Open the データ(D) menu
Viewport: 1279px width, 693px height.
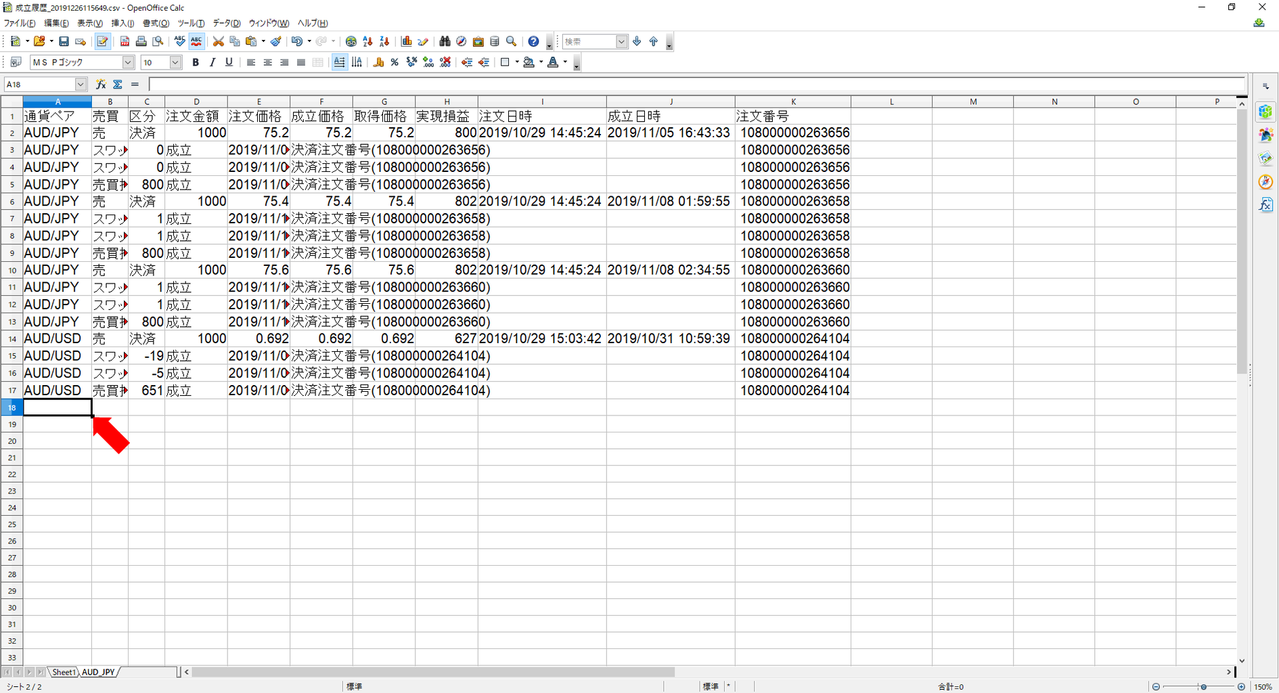tap(227, 23)
